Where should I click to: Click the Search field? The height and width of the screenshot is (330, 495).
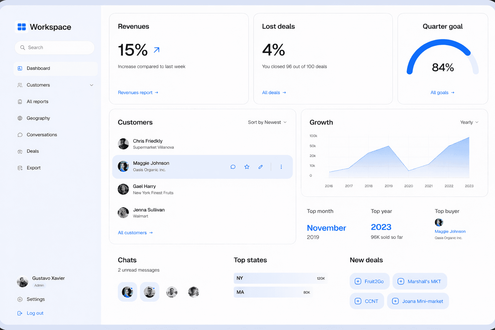tap(54, 47)
